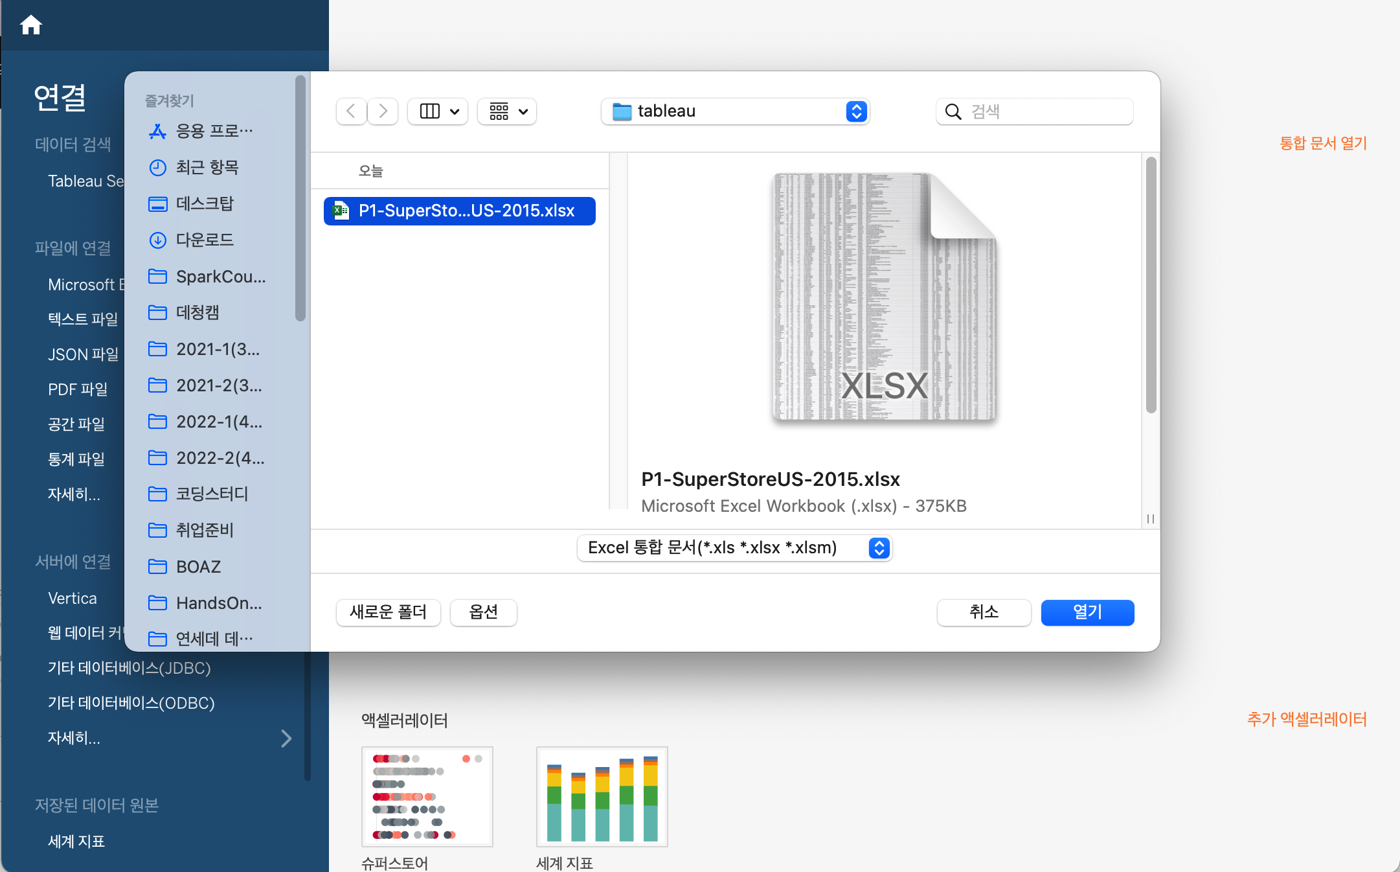This screenshot has height=872, width=1400.
Task: Connect to JSON 파일 in Tableau
Action: click(x=83, y=354)
